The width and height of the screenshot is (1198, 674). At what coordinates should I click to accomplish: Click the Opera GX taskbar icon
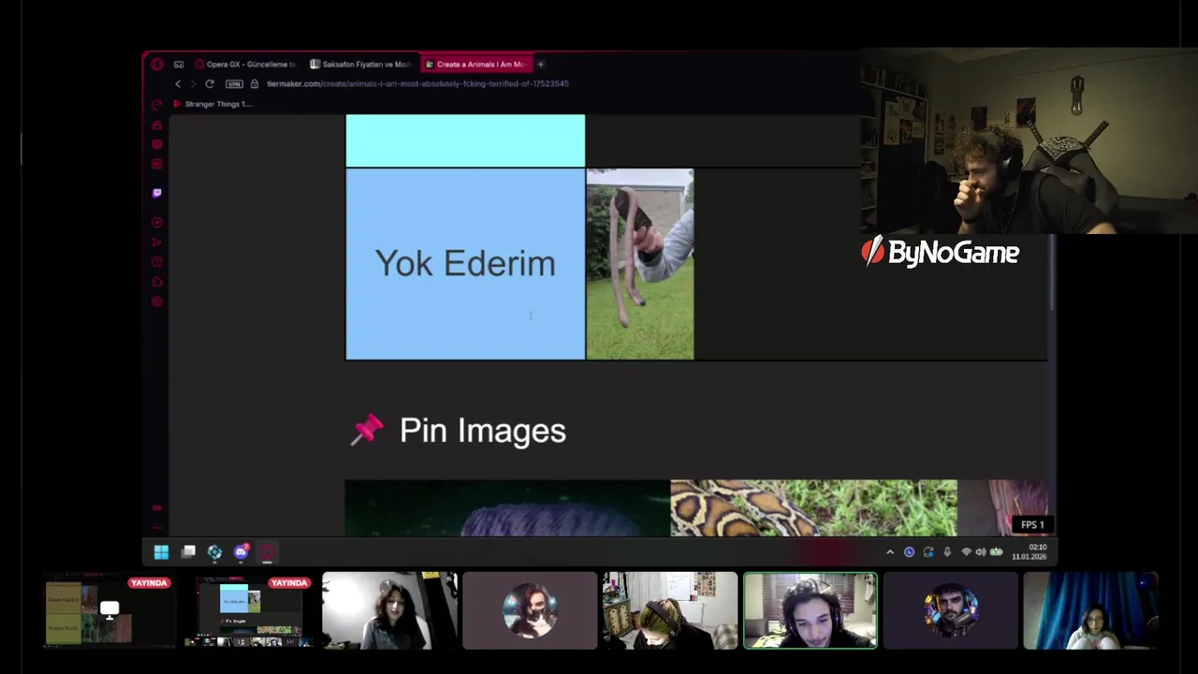[268, 552]
